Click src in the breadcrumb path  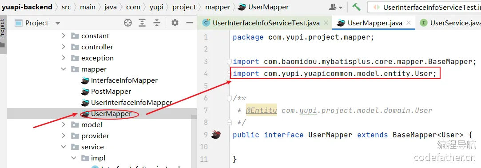(66, 7)
